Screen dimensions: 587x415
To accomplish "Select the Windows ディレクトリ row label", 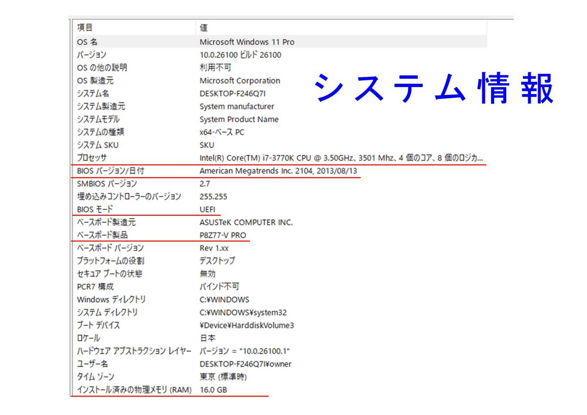I will 111,300.
